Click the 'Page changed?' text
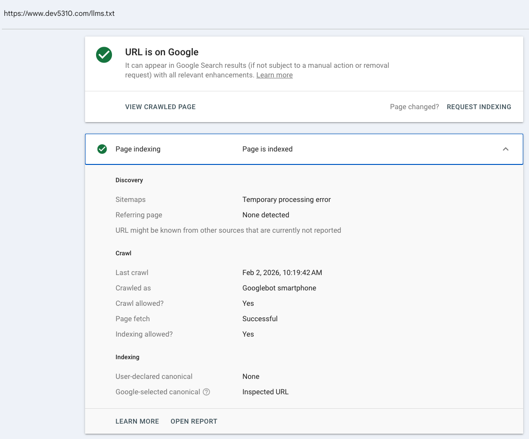The height and width of the screenshot is (439, 529). [x=414, y=107]
